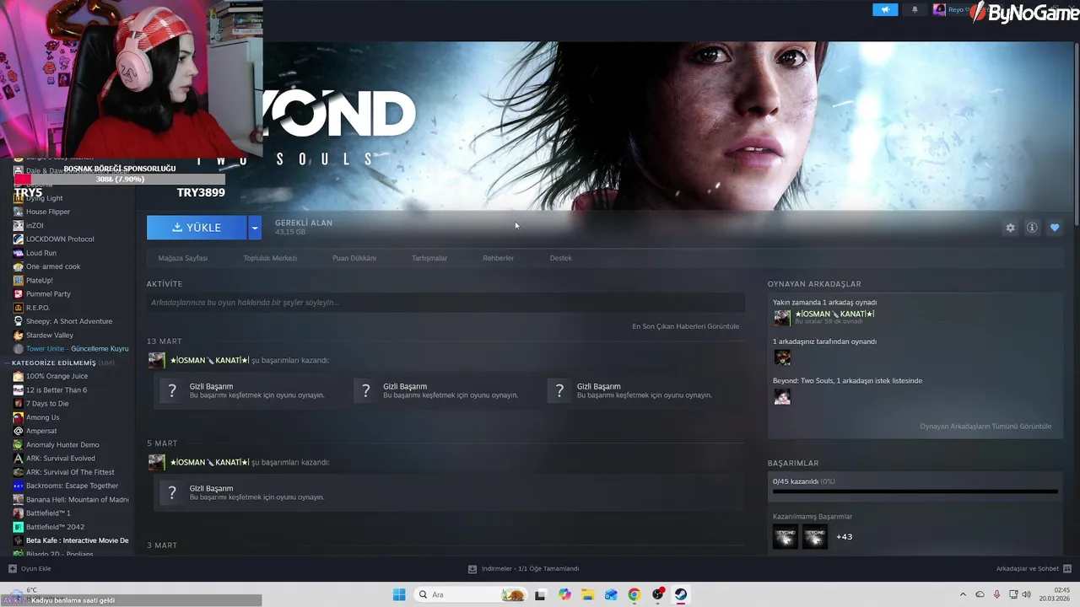The width and height of the screenshot is (1080, 607).
Task: Open the game Properties gear icon
Action: [x=1010, y=228]
